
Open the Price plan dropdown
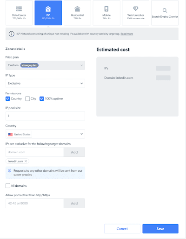point(45,65)
